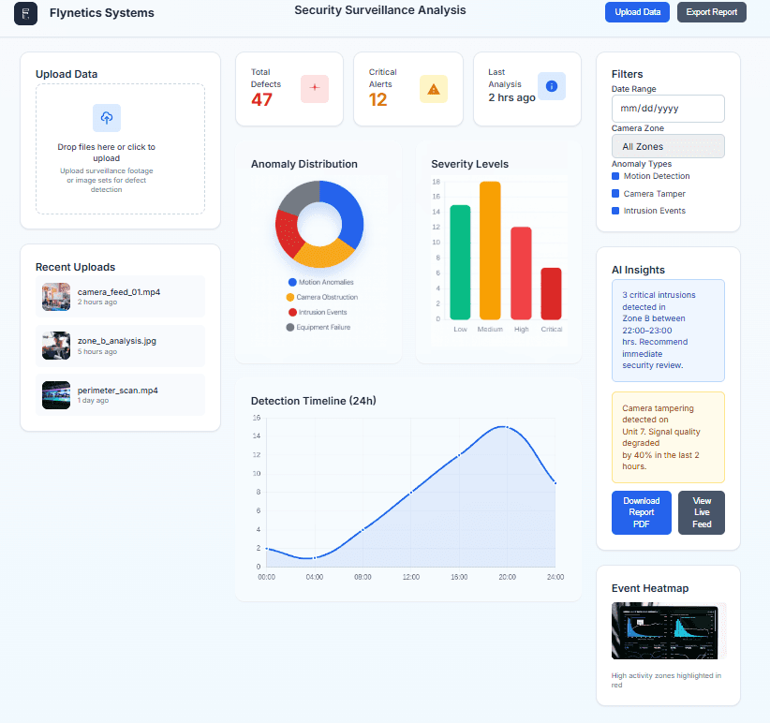The image size is (770, 723).
Task: Open the camera_feed_01.mp4 thumbnail icon
Action: [55, 296]
